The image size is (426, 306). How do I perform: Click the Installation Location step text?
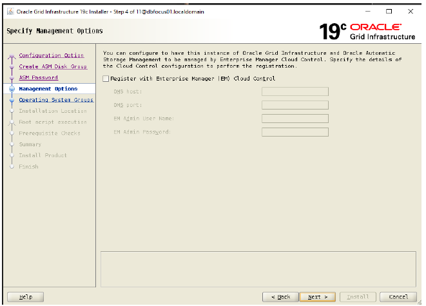click(53, 111)
